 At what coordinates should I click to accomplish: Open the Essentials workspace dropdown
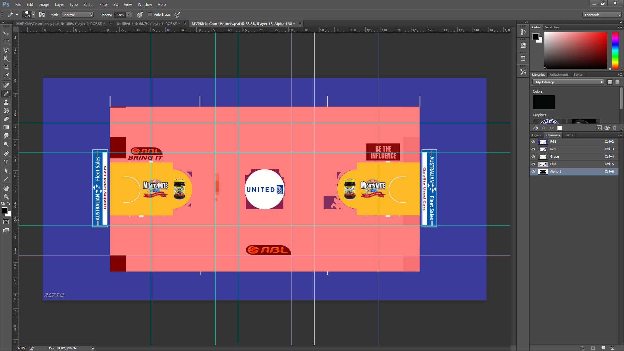[x=602, y=15]
